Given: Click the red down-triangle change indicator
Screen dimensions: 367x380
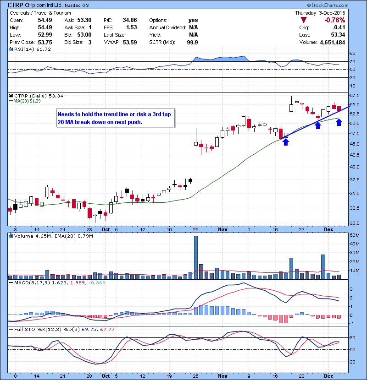Looking at the screenshot, I should (x=303, y=20).
